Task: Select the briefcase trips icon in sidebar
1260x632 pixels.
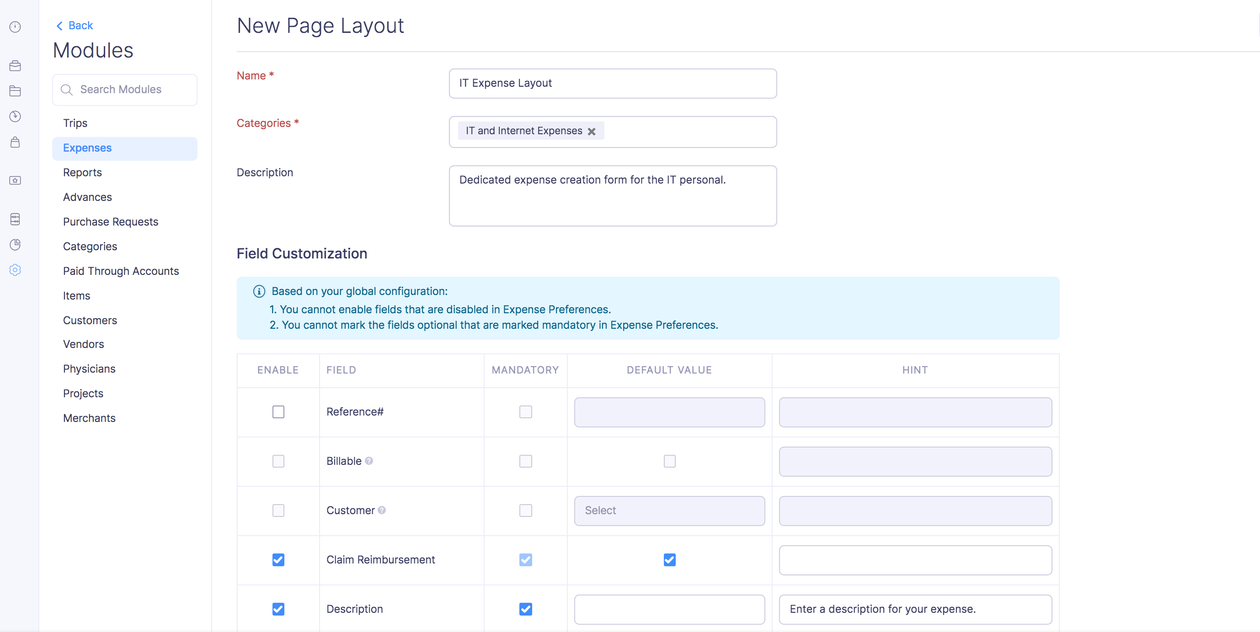Action: coord(15,66)
